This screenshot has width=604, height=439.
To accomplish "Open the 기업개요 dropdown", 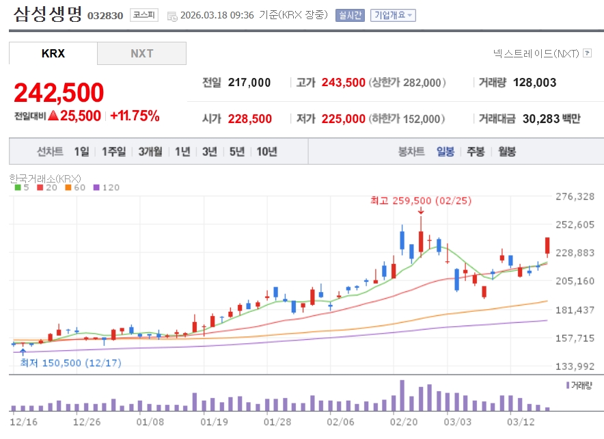I will 393,15.
